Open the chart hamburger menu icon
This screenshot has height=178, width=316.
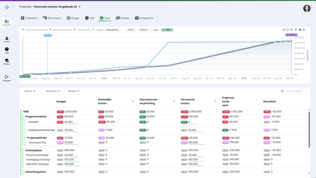coord(304,30)
